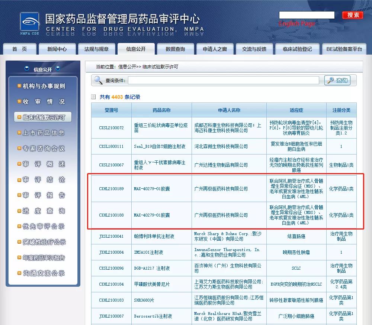Click the top search input field

[x=307, y=15]
